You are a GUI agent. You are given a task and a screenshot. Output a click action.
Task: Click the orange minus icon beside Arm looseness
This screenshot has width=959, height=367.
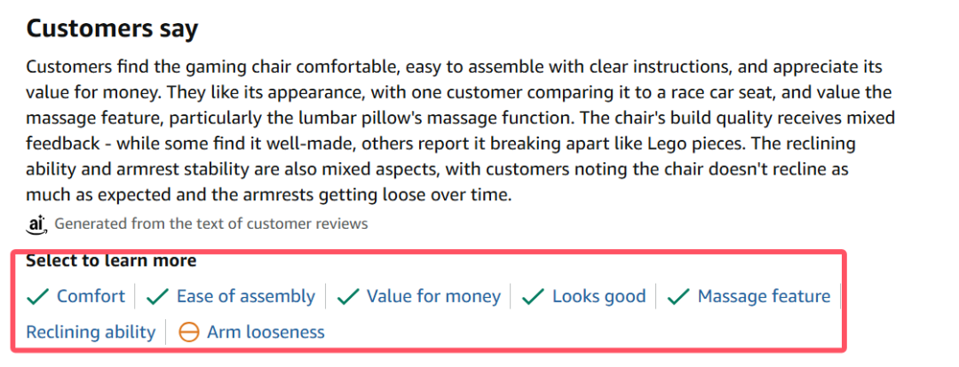(188, 332)
